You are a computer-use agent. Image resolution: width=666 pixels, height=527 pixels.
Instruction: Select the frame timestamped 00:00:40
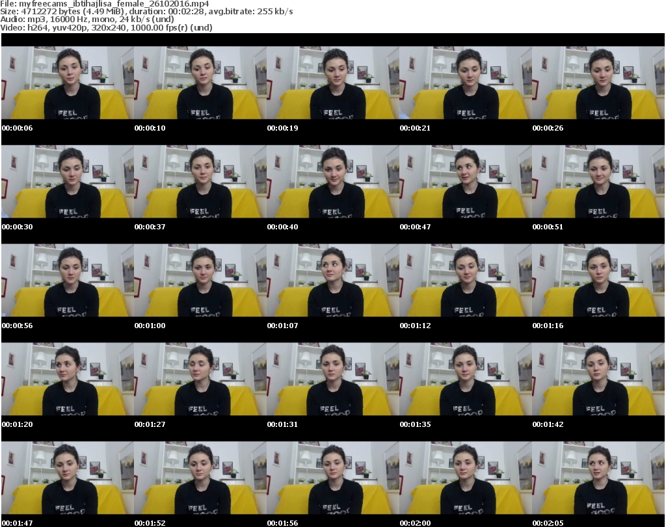[x=333, y=181]
